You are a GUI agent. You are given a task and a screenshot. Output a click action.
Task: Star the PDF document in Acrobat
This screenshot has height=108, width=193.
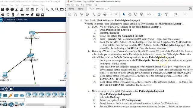[75, 14]
